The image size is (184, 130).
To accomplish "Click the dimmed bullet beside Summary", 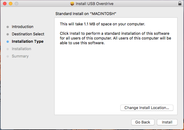I will 8,56.
